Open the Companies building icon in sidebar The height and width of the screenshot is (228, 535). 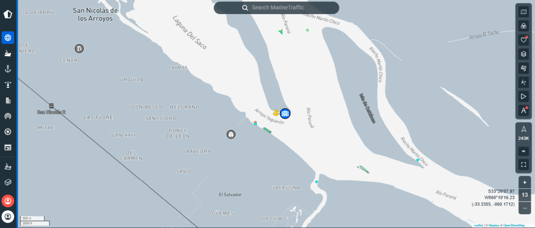[8, 101]
